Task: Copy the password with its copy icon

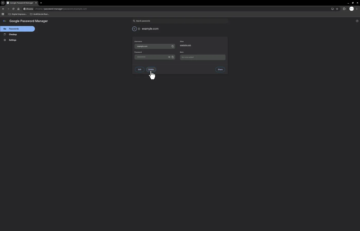Action: point(173,57)
